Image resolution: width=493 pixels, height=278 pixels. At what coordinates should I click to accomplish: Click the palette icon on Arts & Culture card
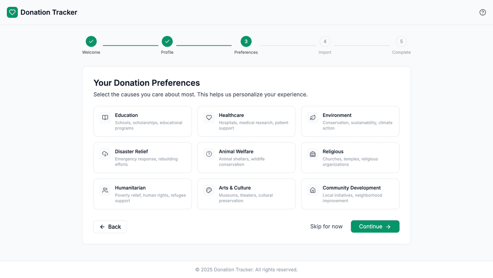click(209, 190)
